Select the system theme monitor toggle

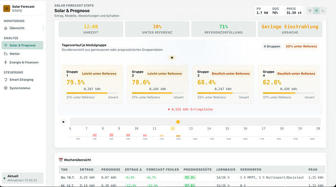[310, 11]
